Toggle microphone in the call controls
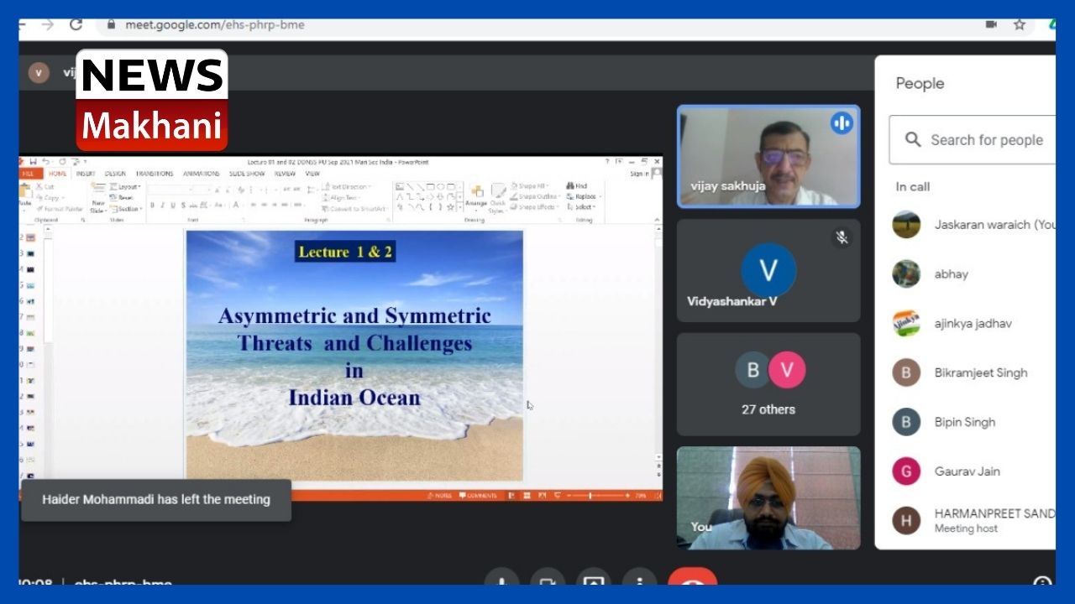The height and width of the screenshot is (604, 1075). click(501, 580)
